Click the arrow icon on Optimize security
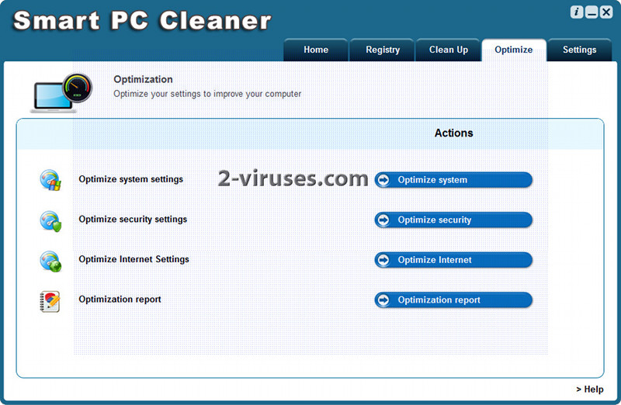This screenshot has height=405, width=621. [383, 220]
